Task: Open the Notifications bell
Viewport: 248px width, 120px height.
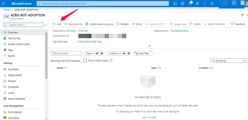Action: pyautogui.click(x=190, y=3)
